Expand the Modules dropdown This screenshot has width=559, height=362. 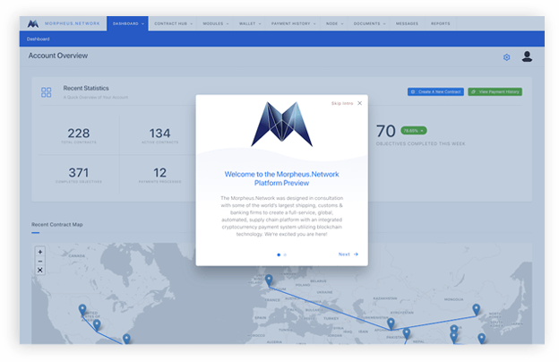click(x=215, y=23)
